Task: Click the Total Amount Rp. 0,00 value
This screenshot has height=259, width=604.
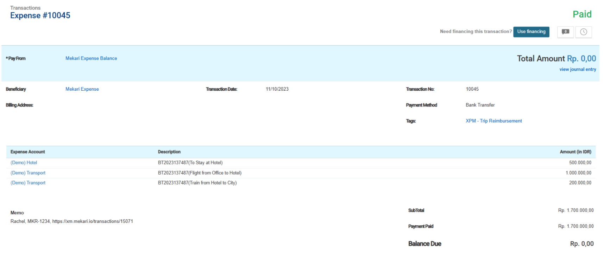Action: tap(581, 59)
